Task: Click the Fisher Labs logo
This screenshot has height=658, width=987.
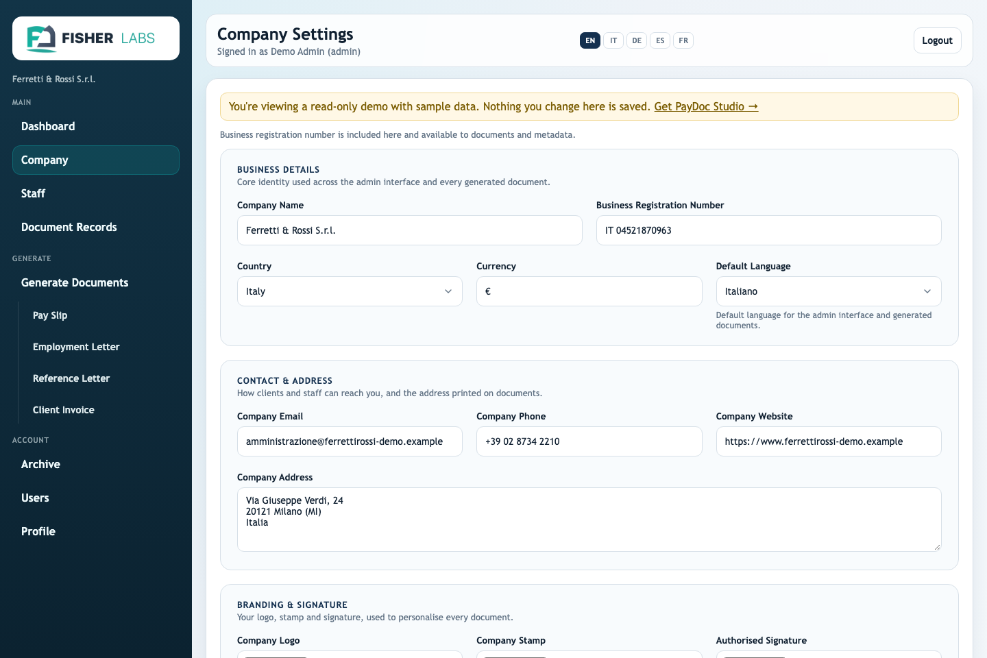Action: 96,38
